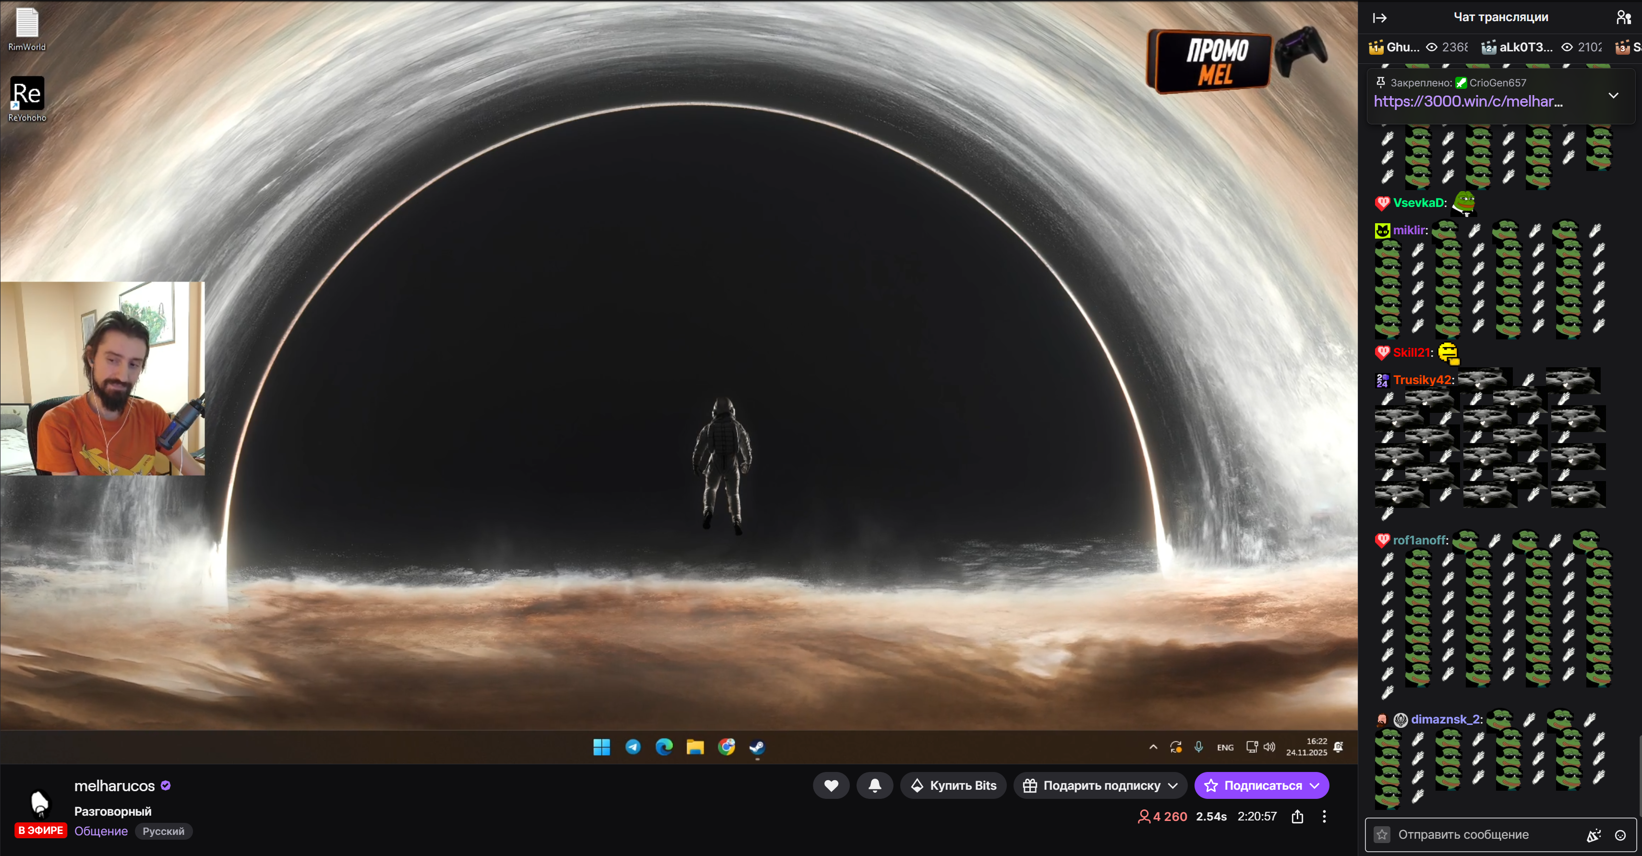Click the Bits cheer icon in chat input
The height and width of the screenshot is (856, 1642).
pos(1593,835)
